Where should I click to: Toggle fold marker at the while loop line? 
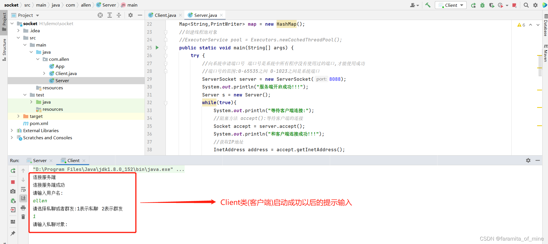165,103
